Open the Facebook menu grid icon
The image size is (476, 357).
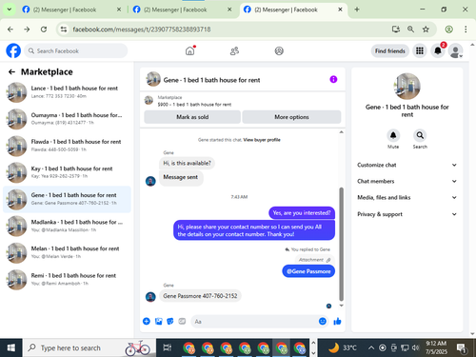pos(420,50)
